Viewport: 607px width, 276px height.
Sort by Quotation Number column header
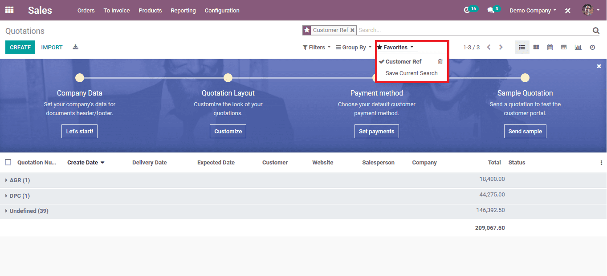37,163
